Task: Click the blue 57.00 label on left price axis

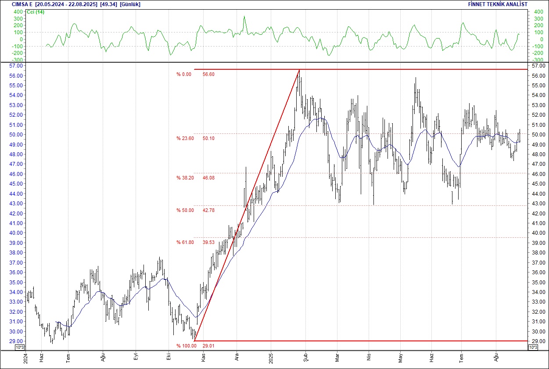Action: 17,66
